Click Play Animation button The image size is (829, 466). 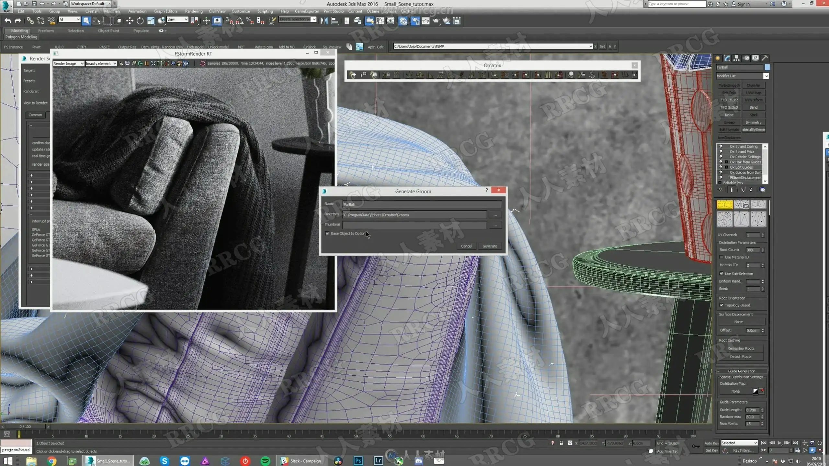pos(779,443)
